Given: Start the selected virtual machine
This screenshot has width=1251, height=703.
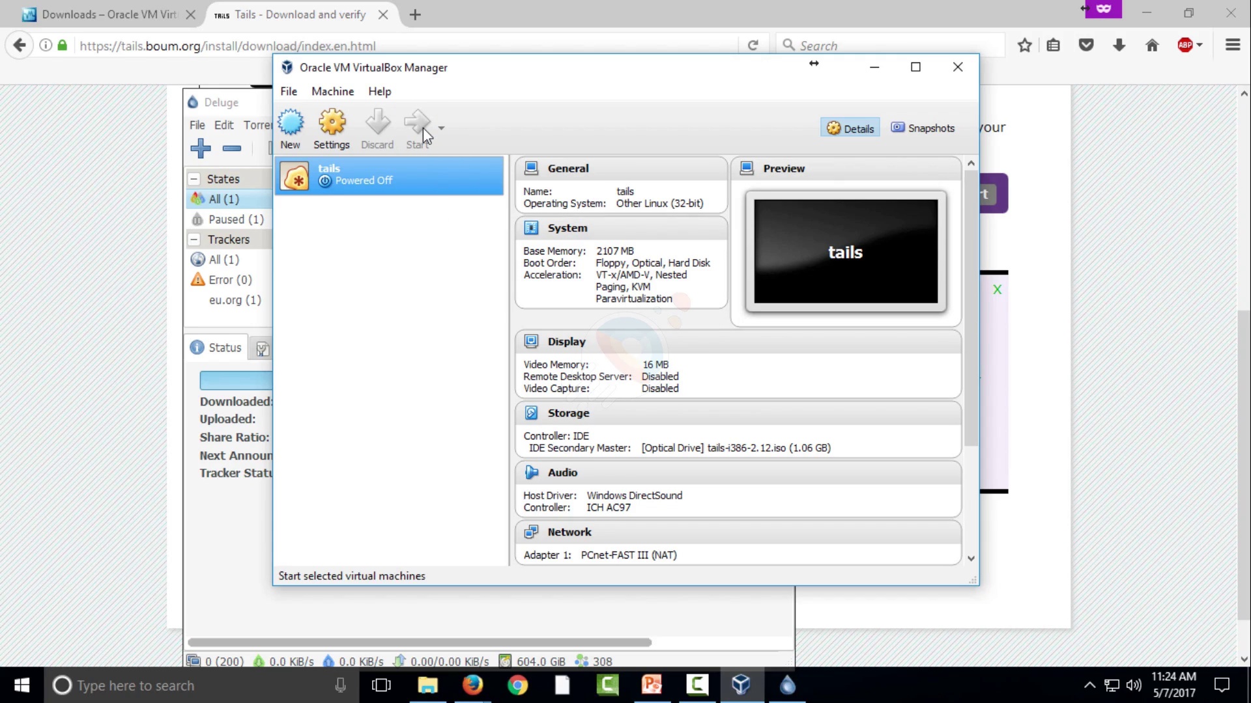Looking at the screenshot, I should point(417,129).
